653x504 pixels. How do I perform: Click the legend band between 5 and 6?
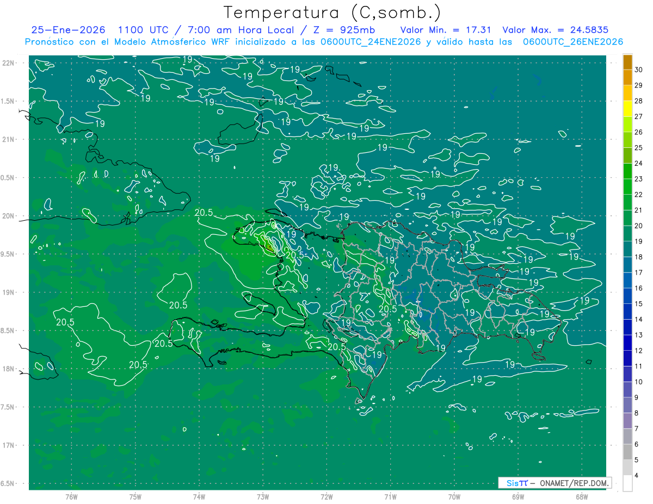[627, 452]
